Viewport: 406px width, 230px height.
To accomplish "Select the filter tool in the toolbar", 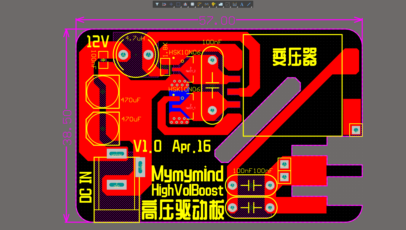I will [x=157, y=4].
